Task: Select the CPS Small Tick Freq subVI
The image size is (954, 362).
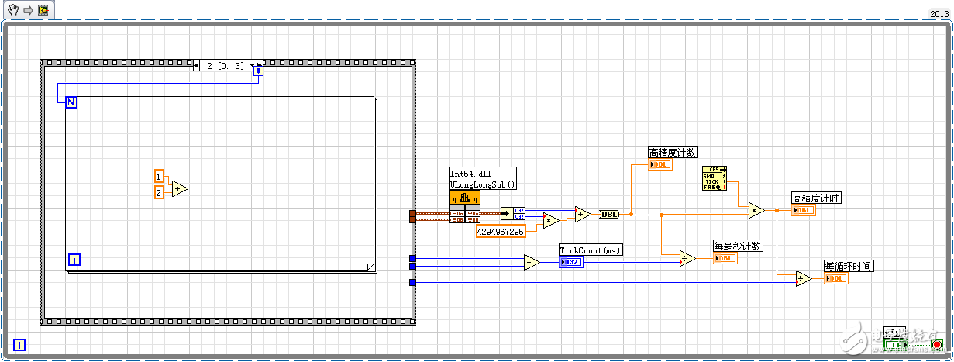Action: (x=714, y=178)
